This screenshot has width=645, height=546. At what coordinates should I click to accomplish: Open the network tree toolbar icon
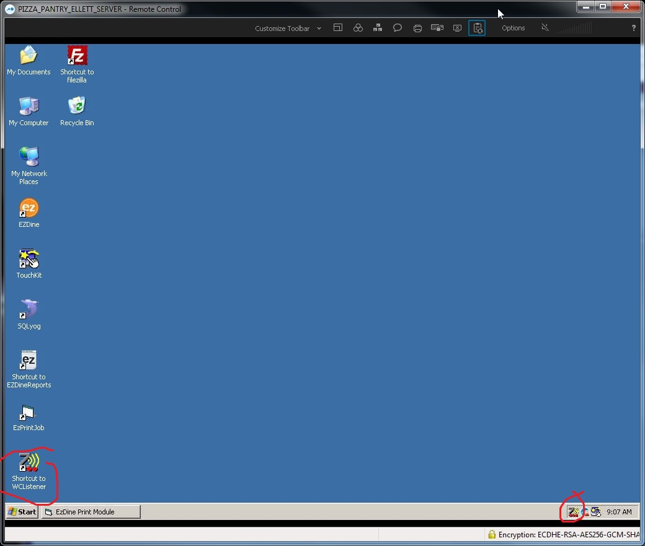378,28
